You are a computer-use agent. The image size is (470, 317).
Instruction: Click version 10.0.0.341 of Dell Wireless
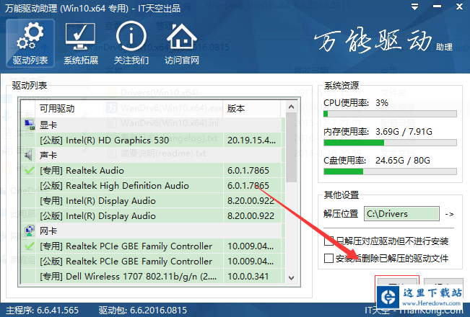[248, 276]
